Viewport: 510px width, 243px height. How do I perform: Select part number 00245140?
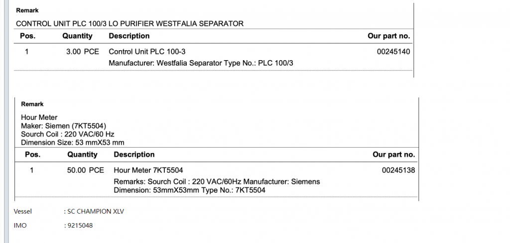click(393, 51)
